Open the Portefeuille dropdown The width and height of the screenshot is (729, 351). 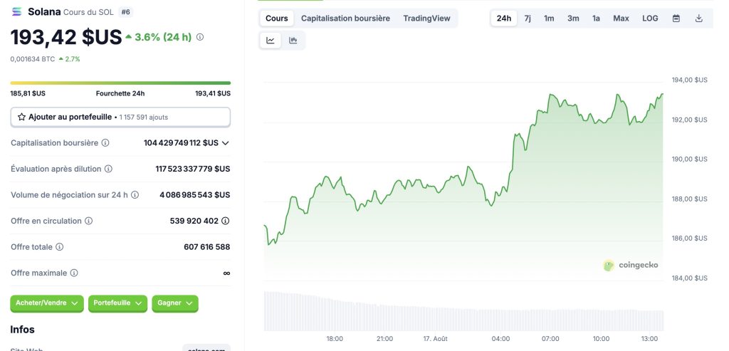(117, 303)
